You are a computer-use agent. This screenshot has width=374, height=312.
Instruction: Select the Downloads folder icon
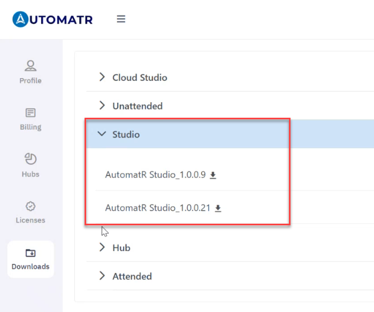click(x=30, y=253)
